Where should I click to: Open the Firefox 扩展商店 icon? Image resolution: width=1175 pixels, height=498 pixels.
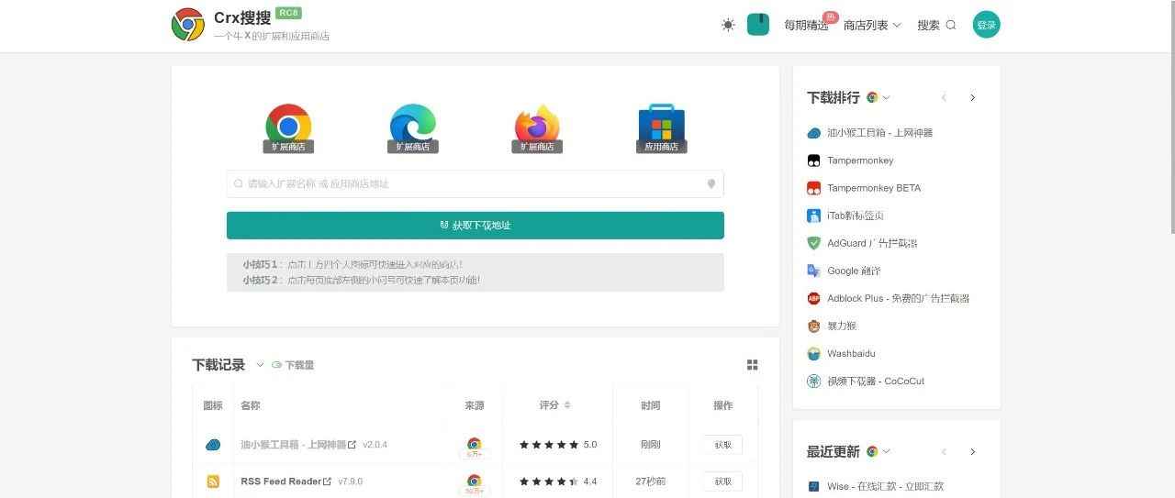537,128
